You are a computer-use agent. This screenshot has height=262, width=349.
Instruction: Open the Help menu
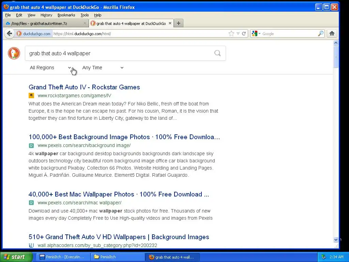coord(98,15)
